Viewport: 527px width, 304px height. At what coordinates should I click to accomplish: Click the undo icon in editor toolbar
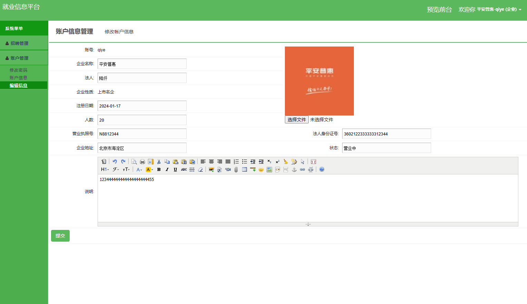pyautogui.click(x=115, y=162)
